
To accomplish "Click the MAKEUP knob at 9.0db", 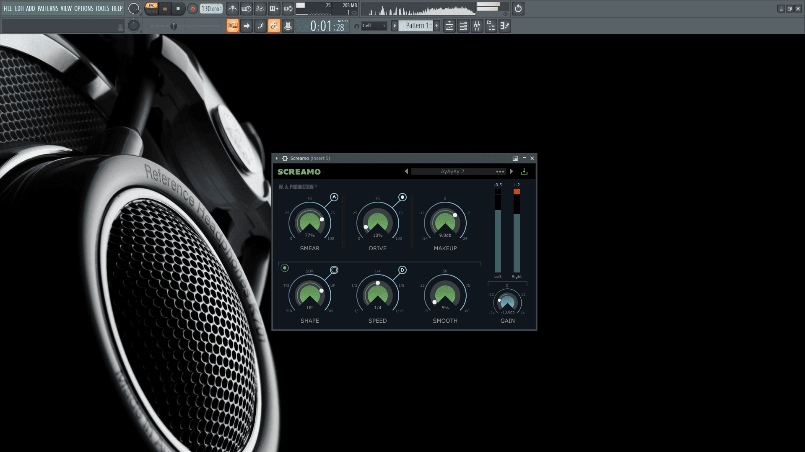I will tap(445, 223).
